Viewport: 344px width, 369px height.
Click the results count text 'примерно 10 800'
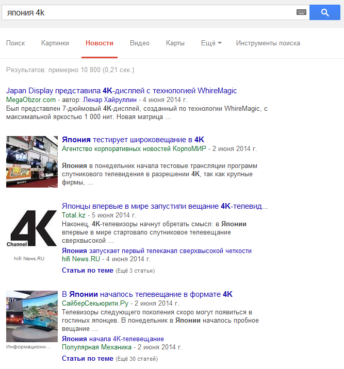tap(74, 70)
